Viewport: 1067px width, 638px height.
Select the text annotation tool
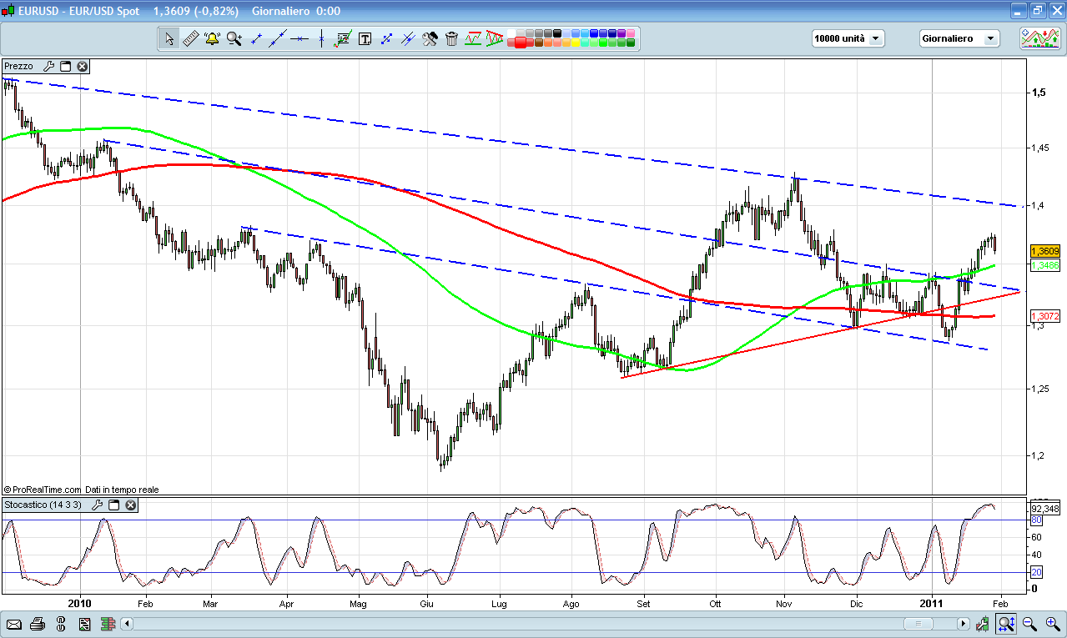coord(365,38)
